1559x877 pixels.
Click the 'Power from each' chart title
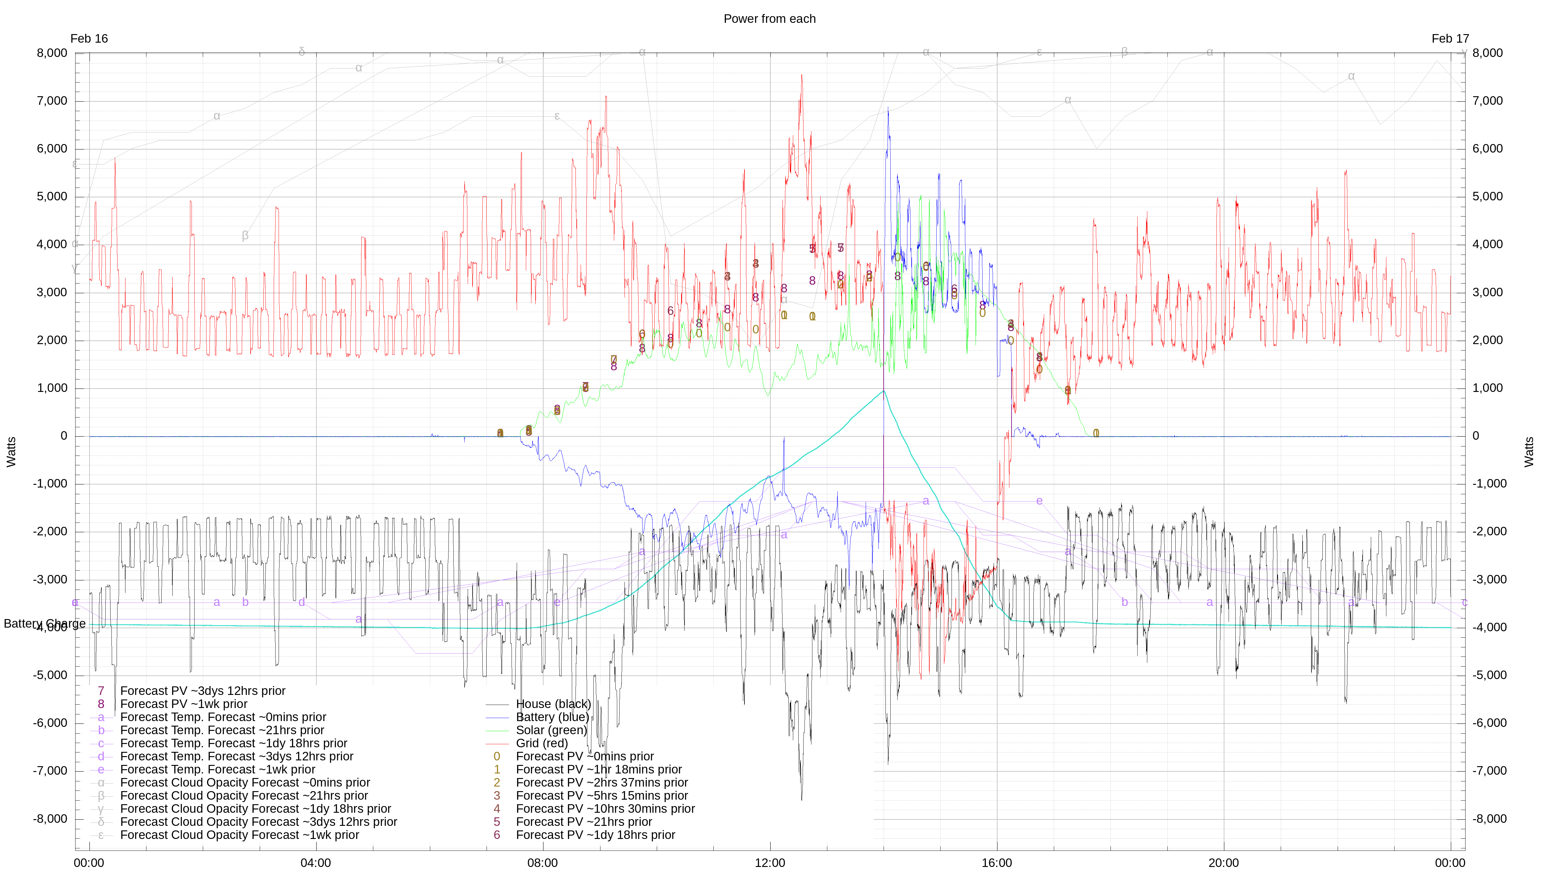(x=769, y=19)
